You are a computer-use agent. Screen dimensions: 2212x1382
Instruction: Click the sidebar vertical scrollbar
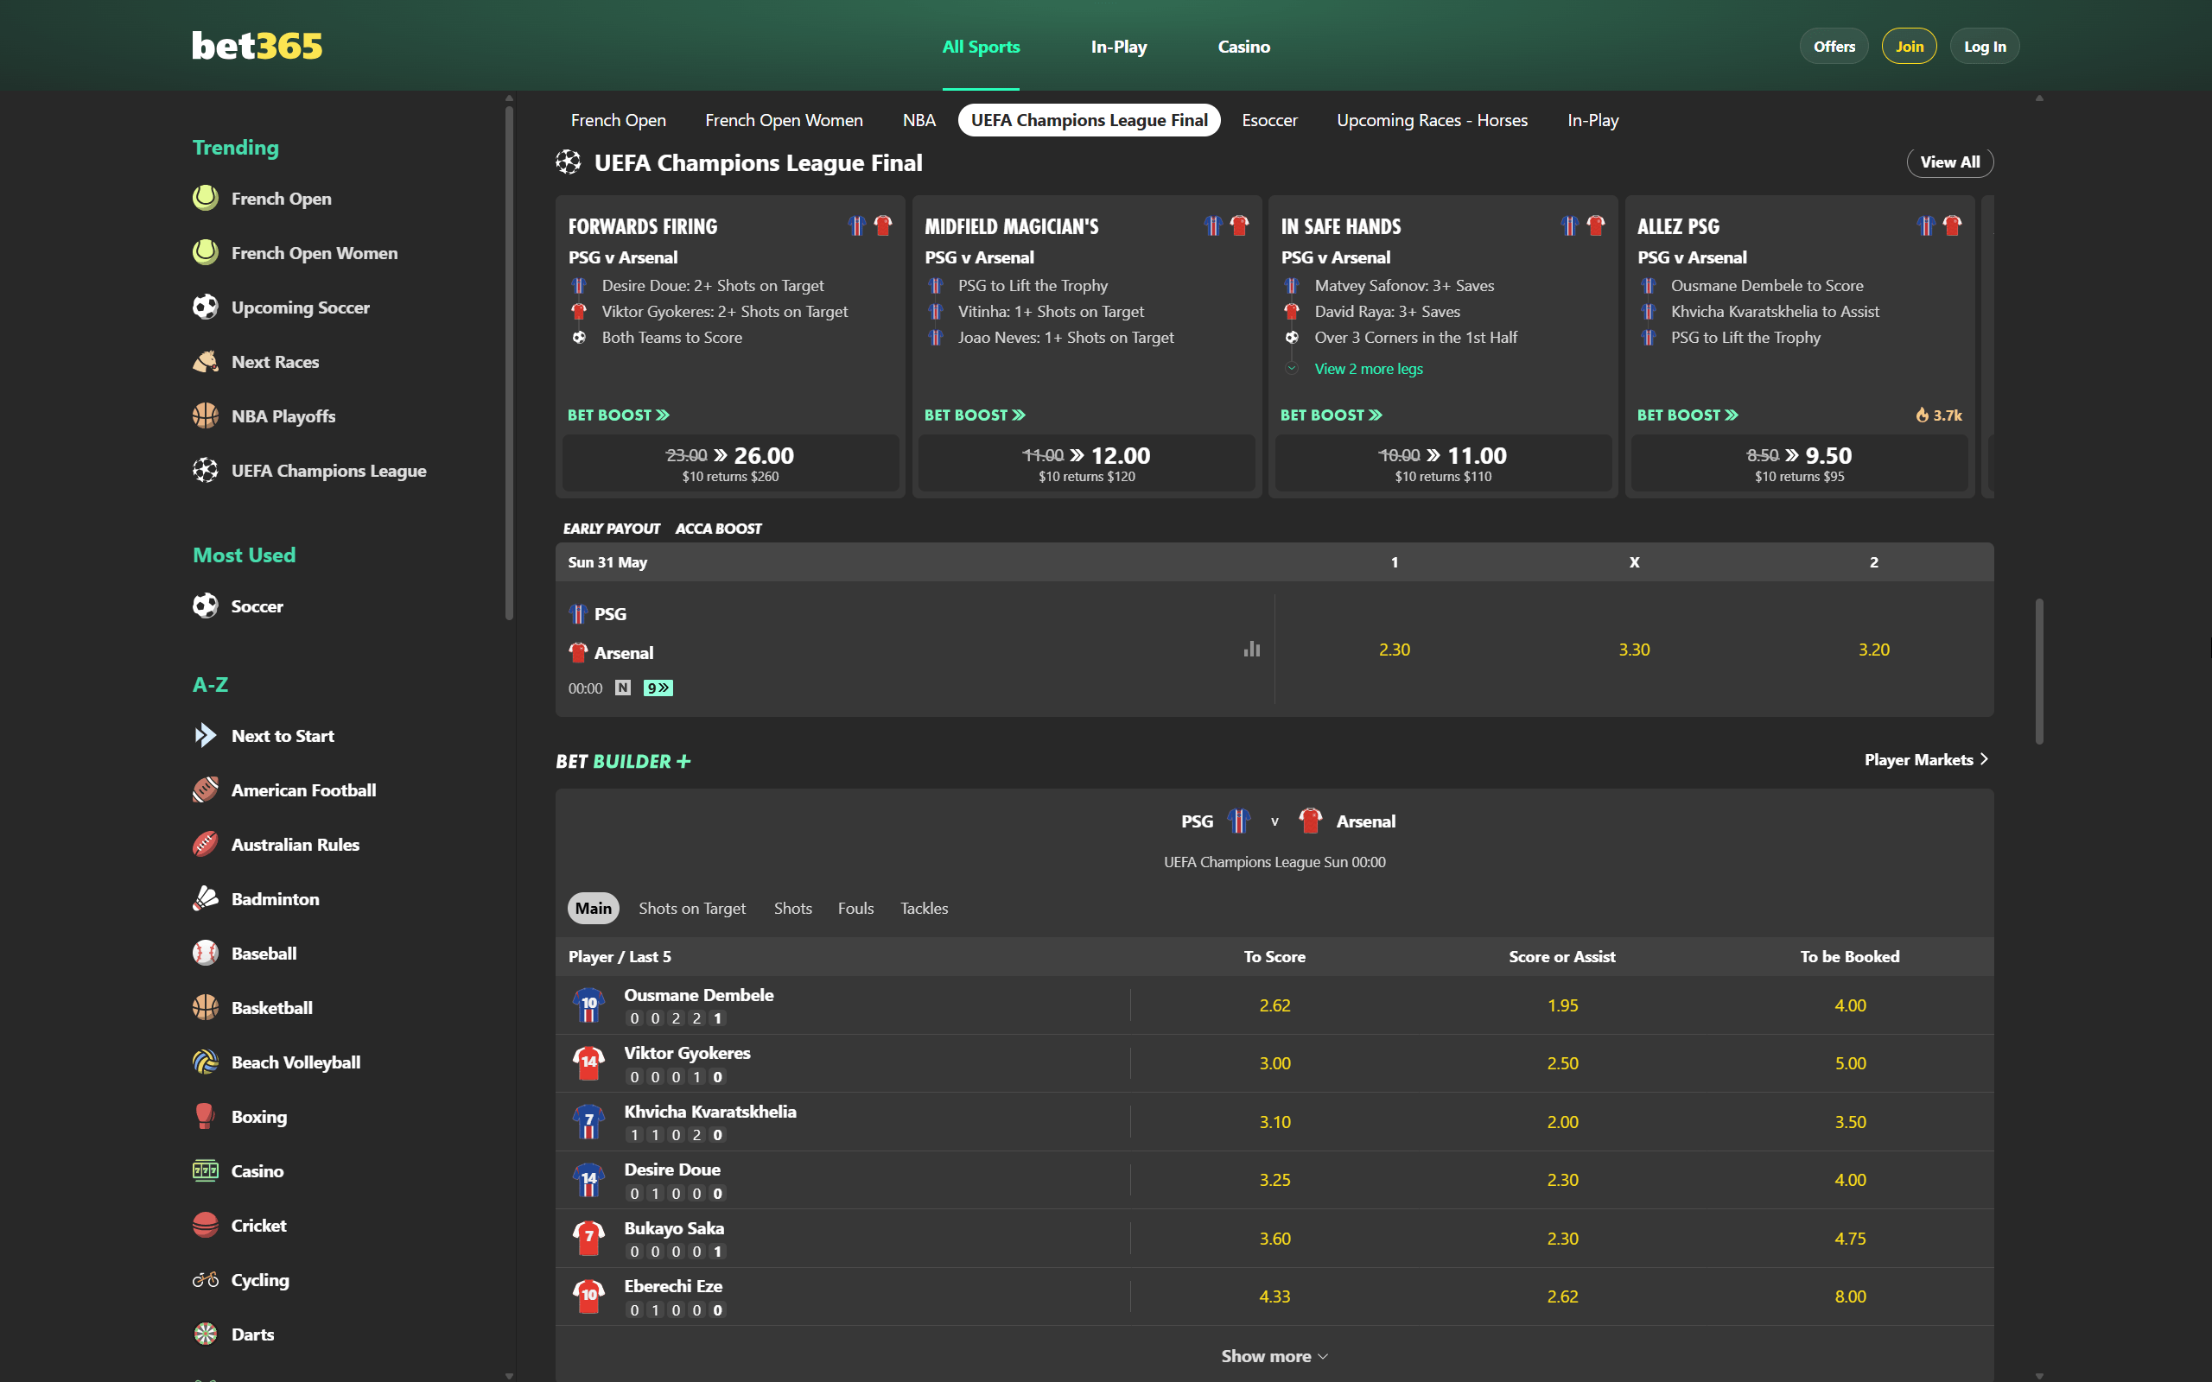509,363
